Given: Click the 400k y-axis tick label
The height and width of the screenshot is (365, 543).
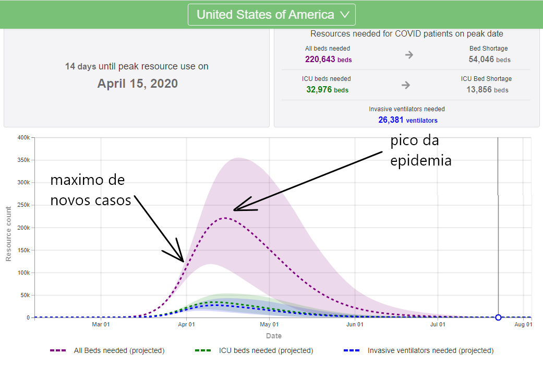Looking at the screenshot, I should point(23,138).
